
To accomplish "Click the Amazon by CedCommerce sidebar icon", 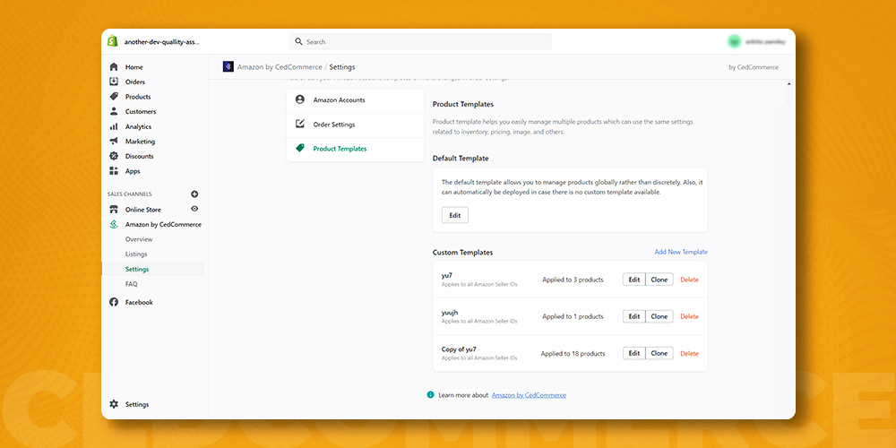I will (114, 225).
